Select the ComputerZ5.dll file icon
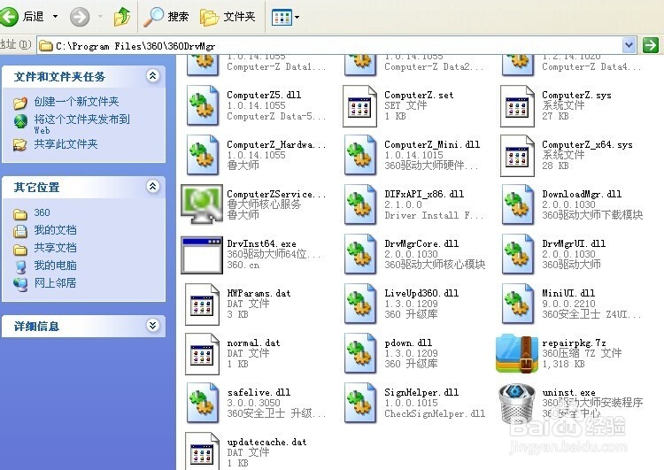The image size is (664, 470). [x=203, y=105]
